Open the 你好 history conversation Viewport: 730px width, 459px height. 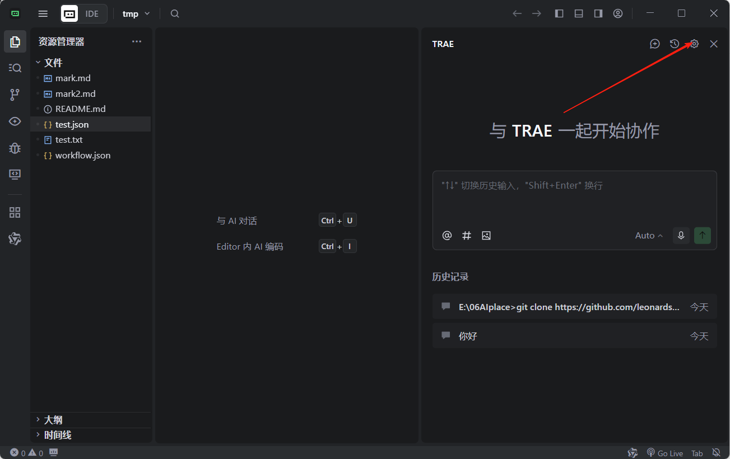tap(574, 336)
